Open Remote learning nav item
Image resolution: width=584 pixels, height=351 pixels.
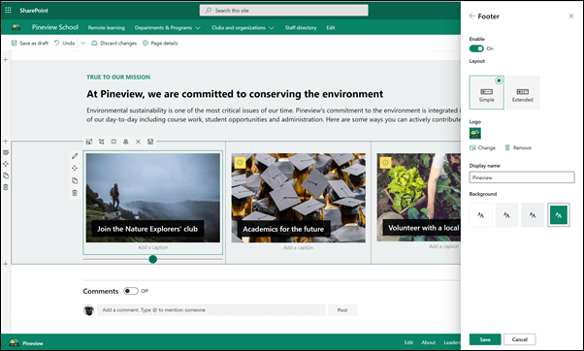tap(107, 27)
